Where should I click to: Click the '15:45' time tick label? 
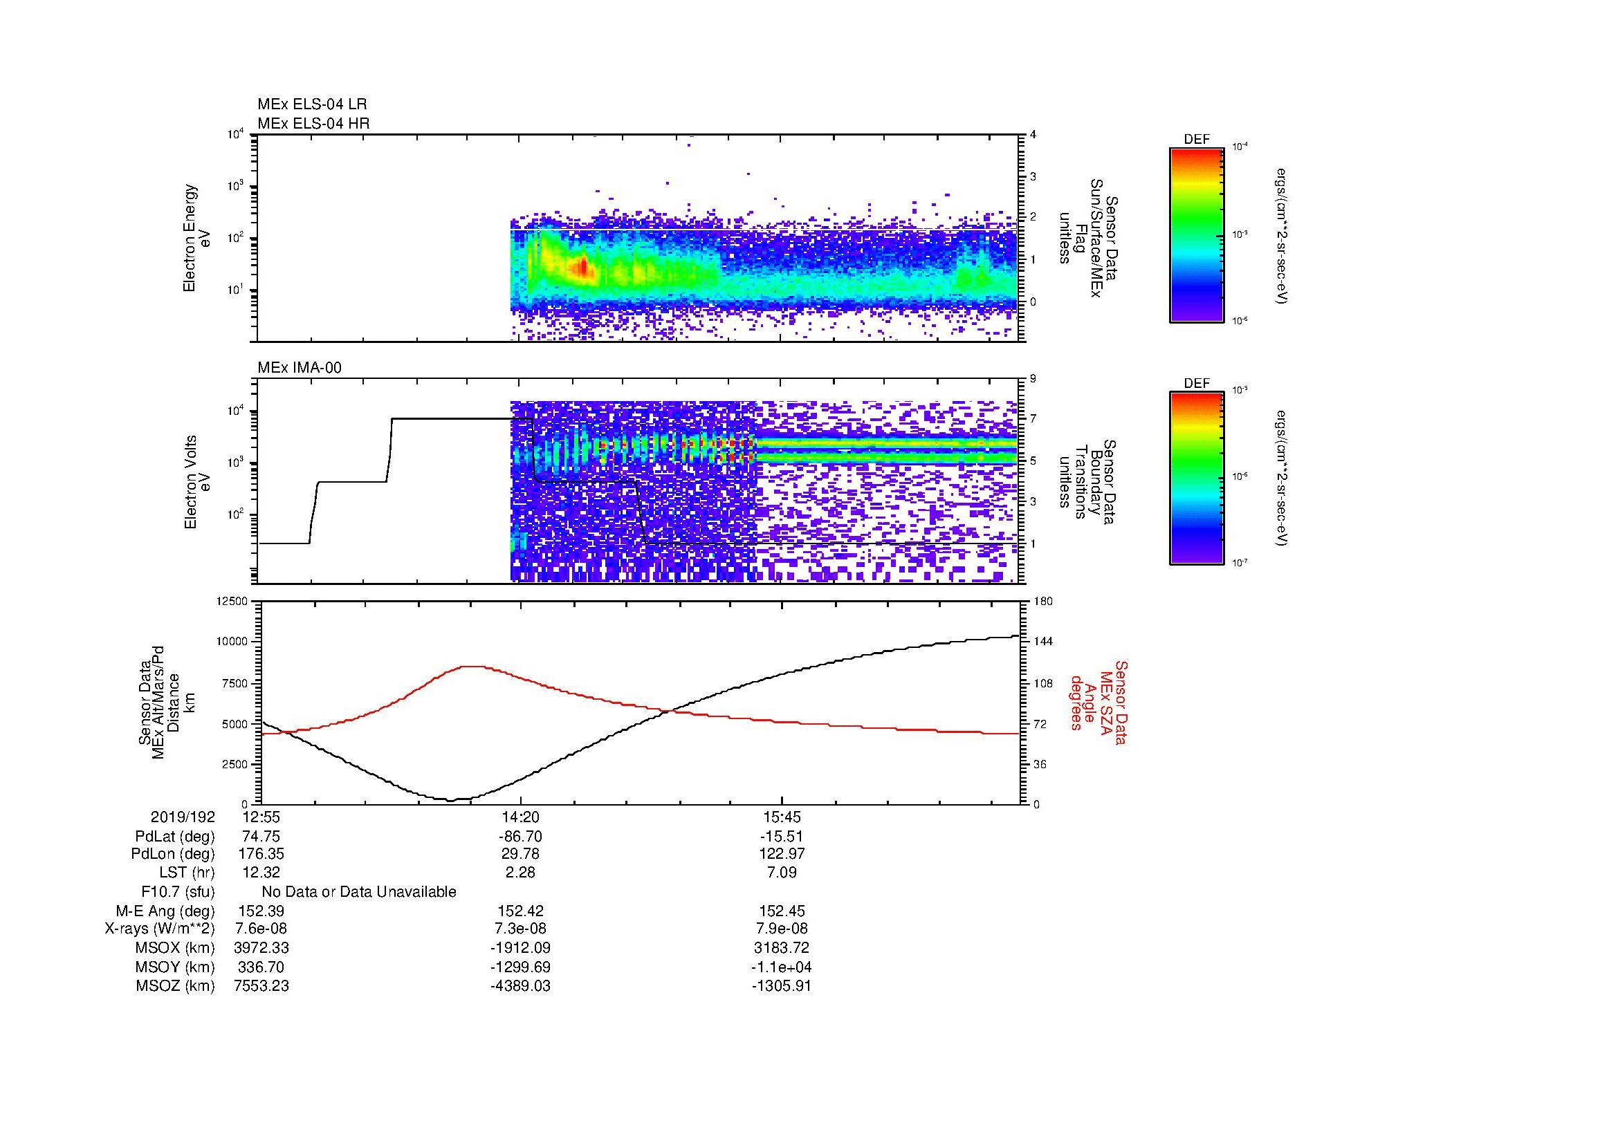(782, 817)
